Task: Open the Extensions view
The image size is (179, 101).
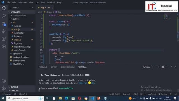Action: [4, 39]
